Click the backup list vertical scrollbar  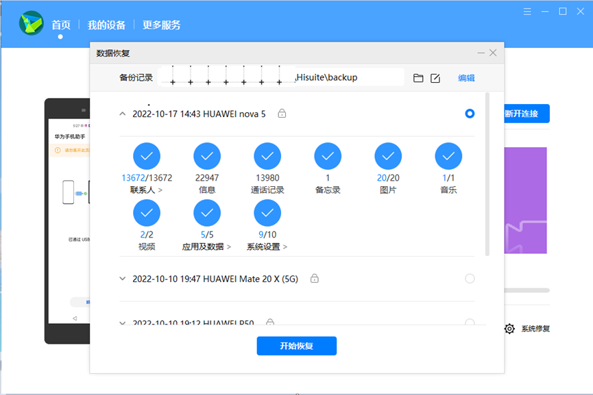click(487, 174)
